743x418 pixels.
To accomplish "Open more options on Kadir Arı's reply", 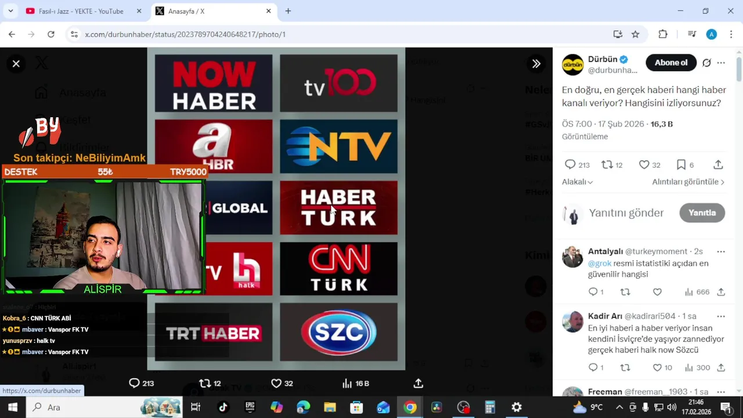I will tap(721, 316).
